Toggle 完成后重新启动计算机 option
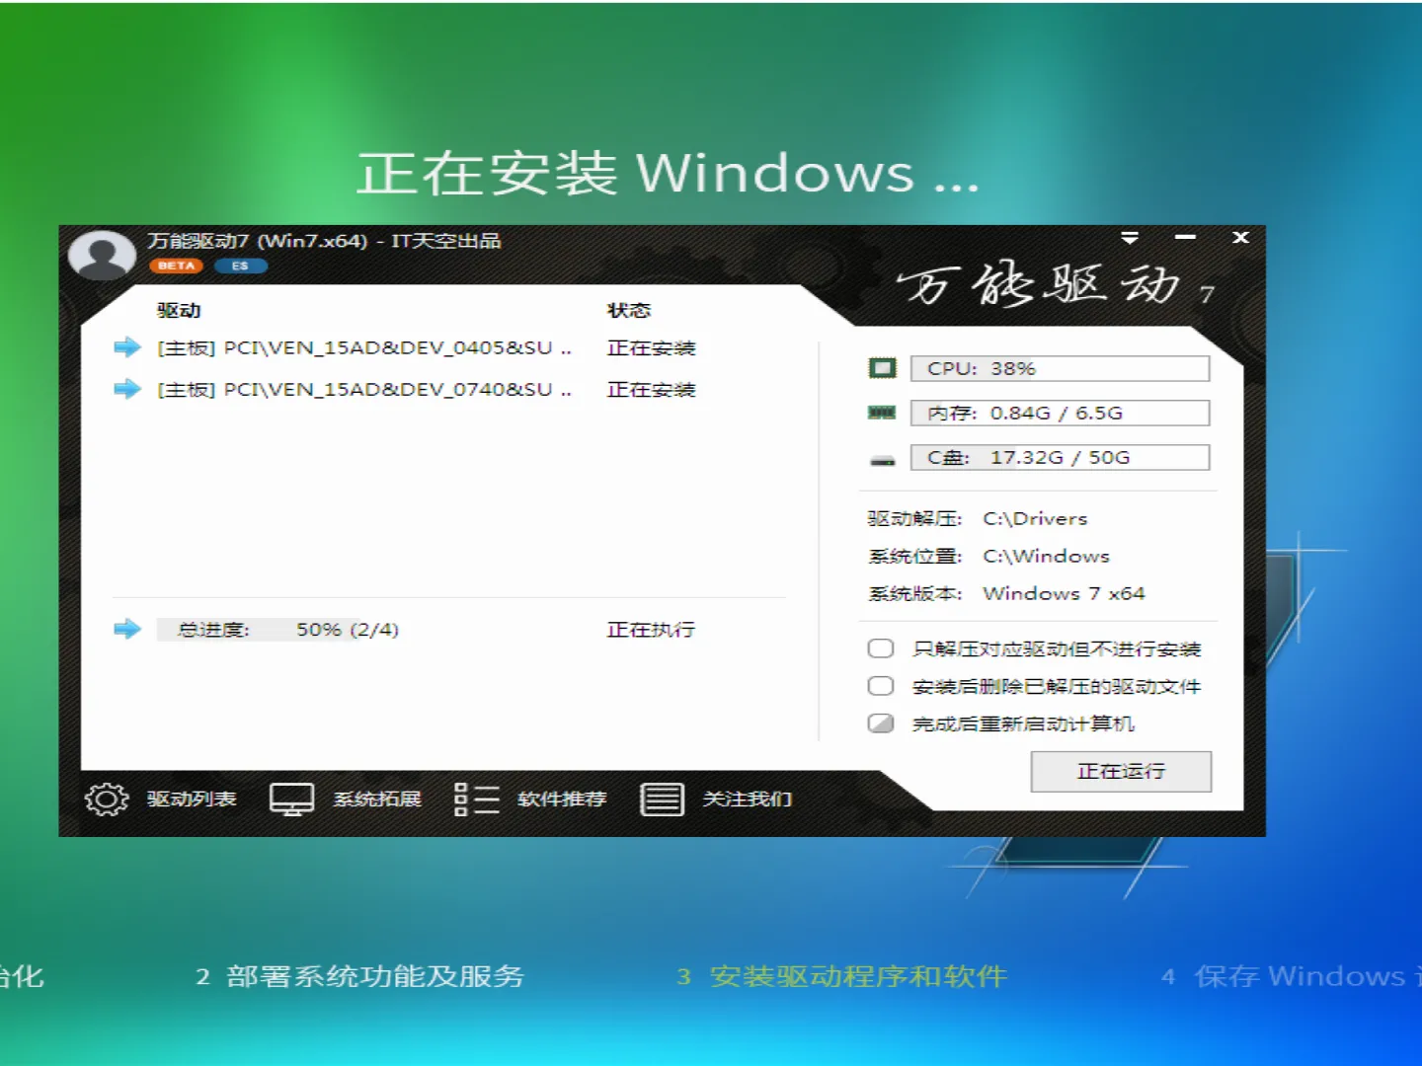 880,723
